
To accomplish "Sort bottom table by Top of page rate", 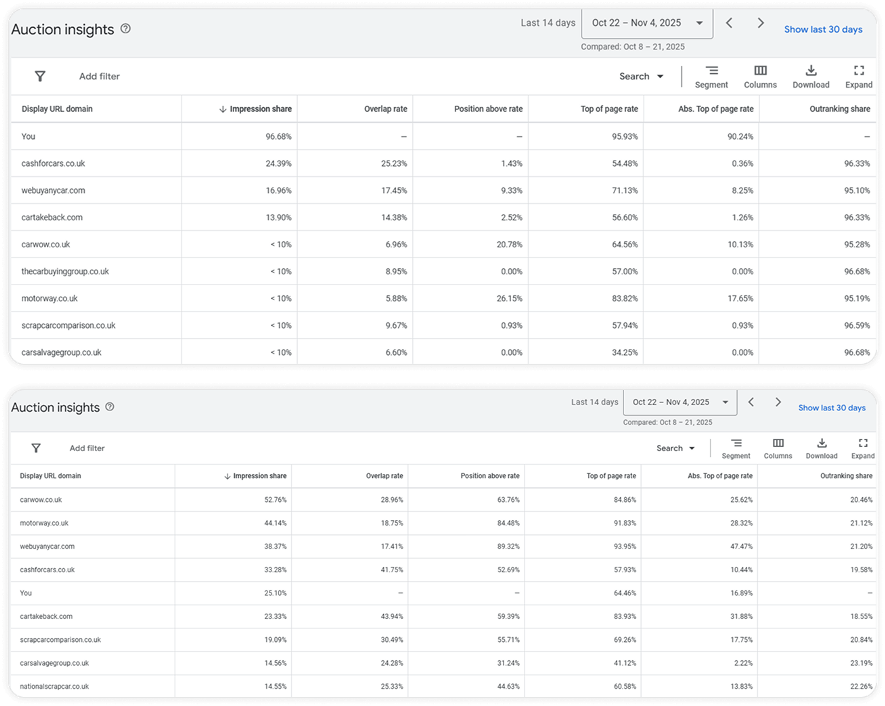I will pyautogui.click(x=611, y=476).
